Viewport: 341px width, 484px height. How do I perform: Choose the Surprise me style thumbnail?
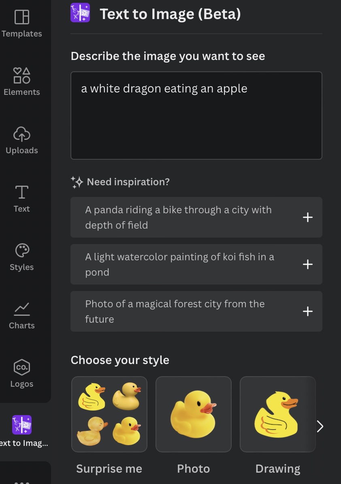(109, 414)
